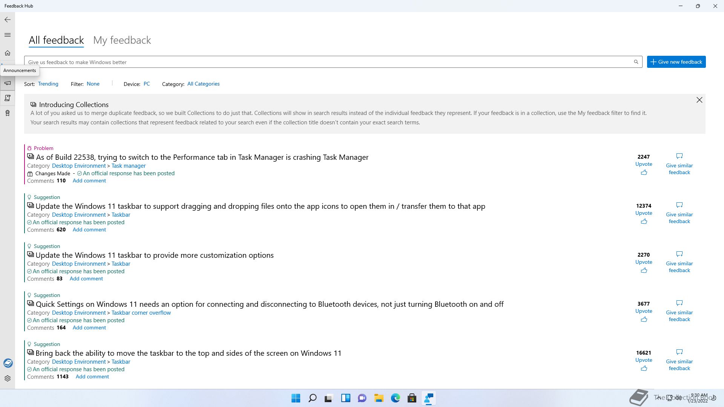The image size is (724, 407).
Task: Upvote thumb for move taskbar suggestion
Action: (644, 369)
